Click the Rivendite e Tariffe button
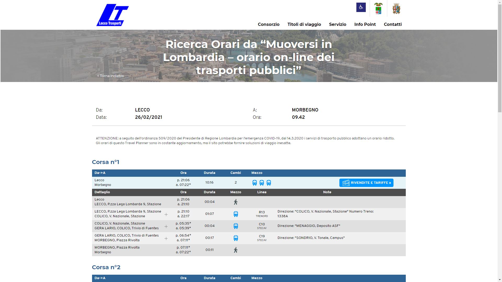Viewport: 502px width, 282px height. [x=366, y=183]
